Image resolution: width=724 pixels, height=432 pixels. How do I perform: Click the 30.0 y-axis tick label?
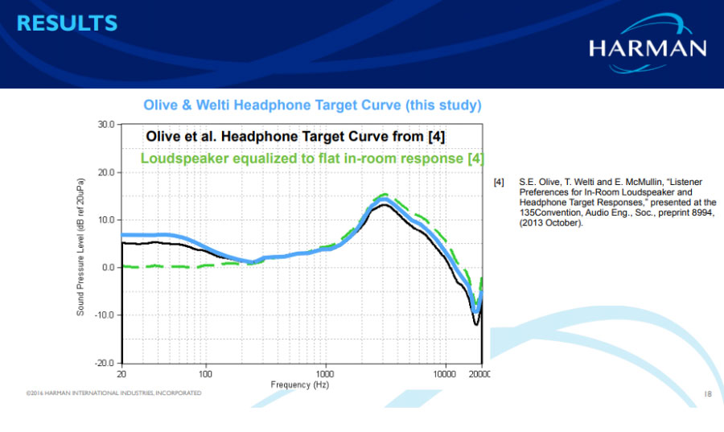tap(106, 125)
